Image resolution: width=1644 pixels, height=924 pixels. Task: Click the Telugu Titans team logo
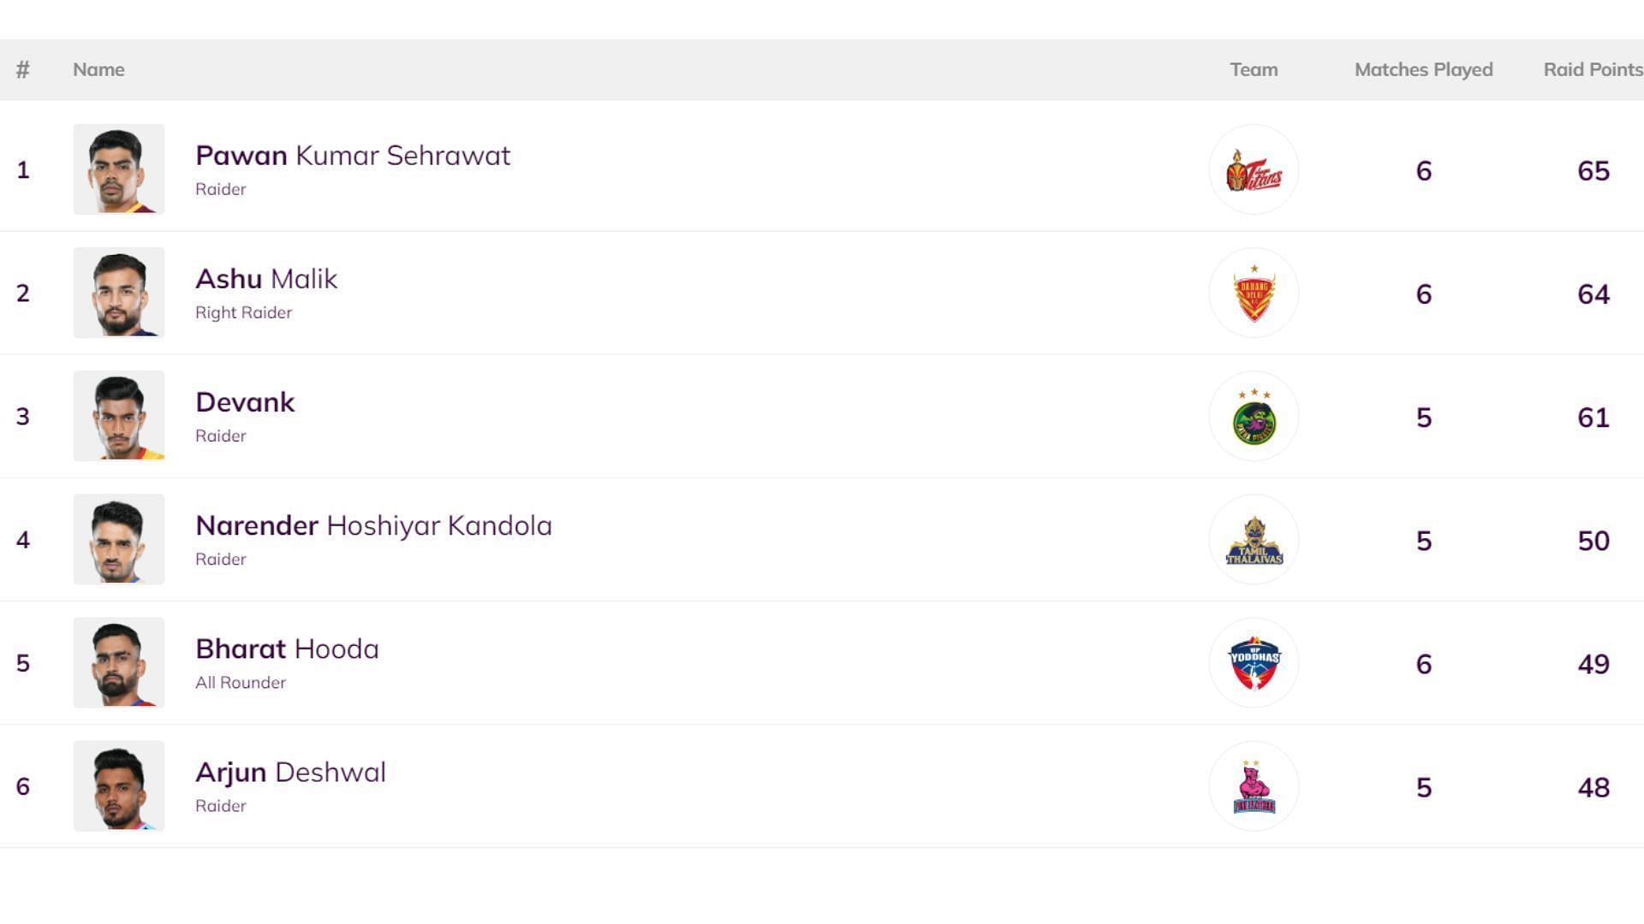click(1254, 169)
